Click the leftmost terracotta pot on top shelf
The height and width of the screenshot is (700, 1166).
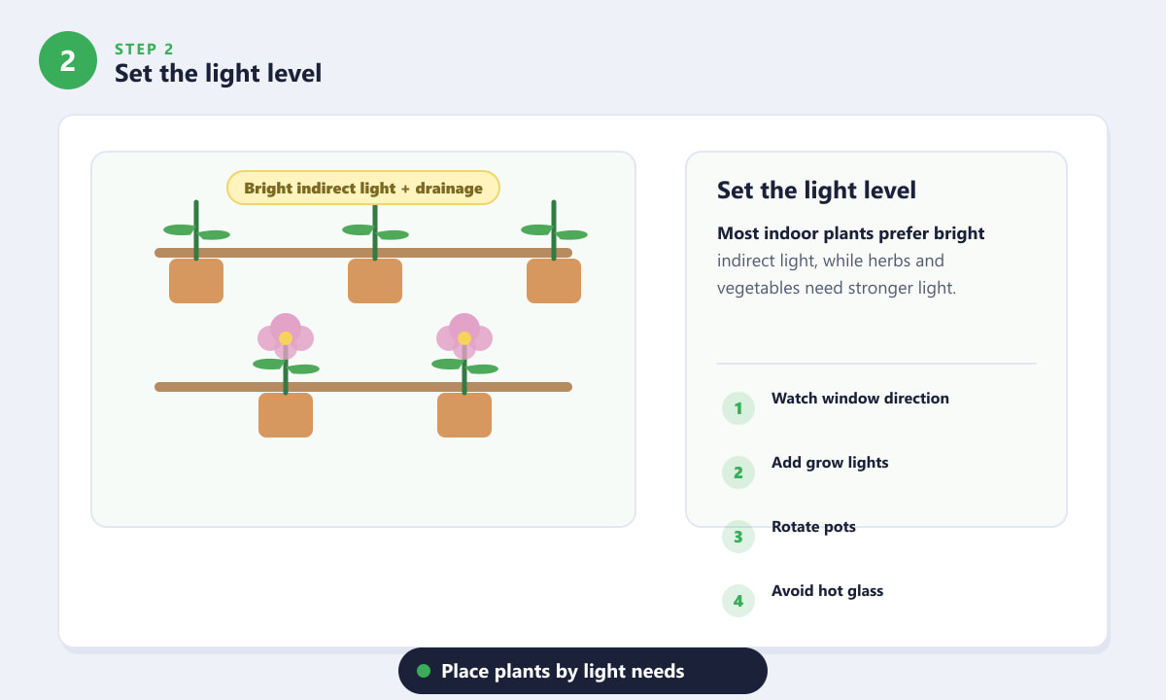click(x=196, y=281)
